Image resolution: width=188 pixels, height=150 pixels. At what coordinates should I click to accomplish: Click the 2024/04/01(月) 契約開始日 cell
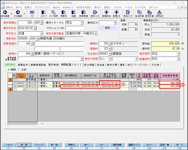pyautogui.click(x=71, y=83)
